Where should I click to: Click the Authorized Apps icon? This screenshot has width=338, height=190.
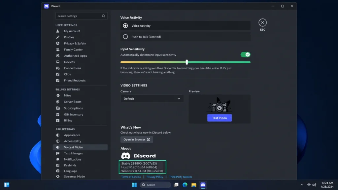[x=57, y=56]
